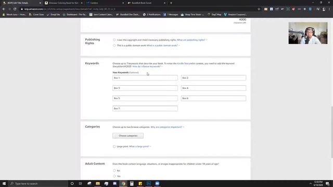The width and height of the screenshot is (333, 187).
Task: Select No for adult content
Action: click(114, 170)
